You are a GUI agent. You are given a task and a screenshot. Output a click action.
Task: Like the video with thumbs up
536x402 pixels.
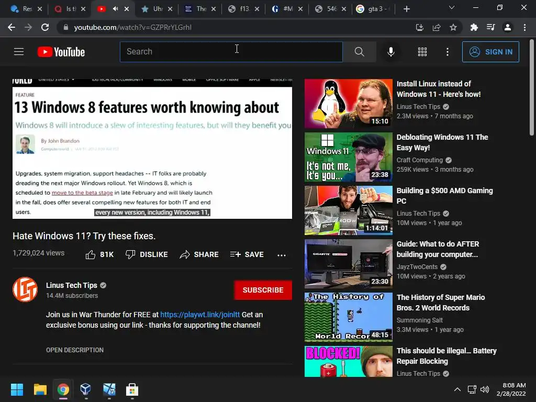click(x=99, y=254)
